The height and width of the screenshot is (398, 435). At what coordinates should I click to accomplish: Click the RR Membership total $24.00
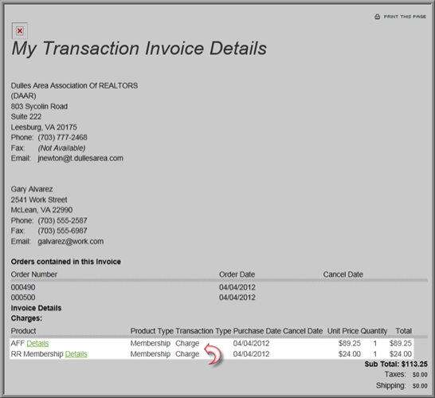click(x=400, y=354)
